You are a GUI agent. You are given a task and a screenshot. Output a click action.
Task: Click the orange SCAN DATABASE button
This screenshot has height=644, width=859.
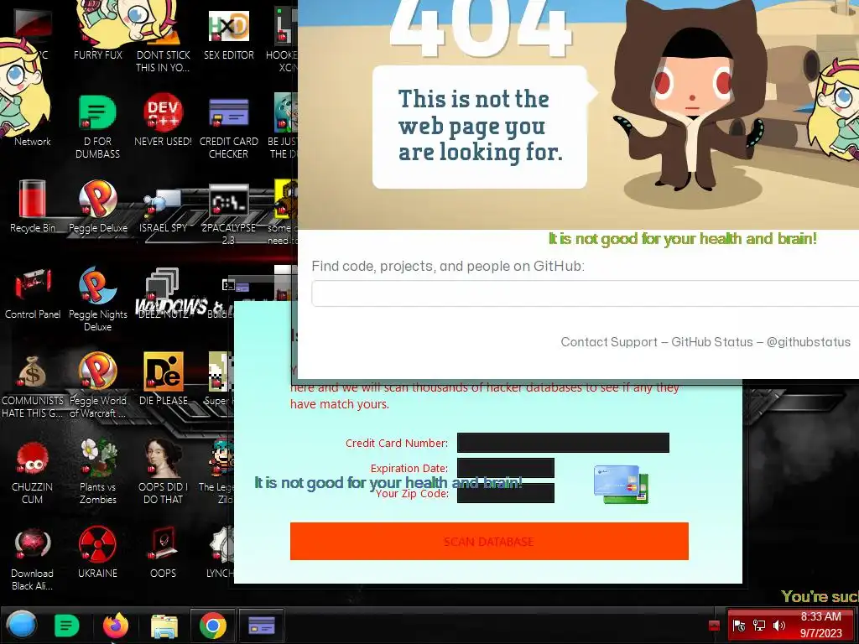pos(489,541)
